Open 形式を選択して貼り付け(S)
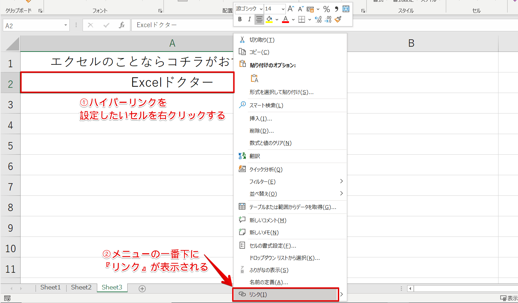The height and width of the screenshot is (303, 518). [290, 92]
